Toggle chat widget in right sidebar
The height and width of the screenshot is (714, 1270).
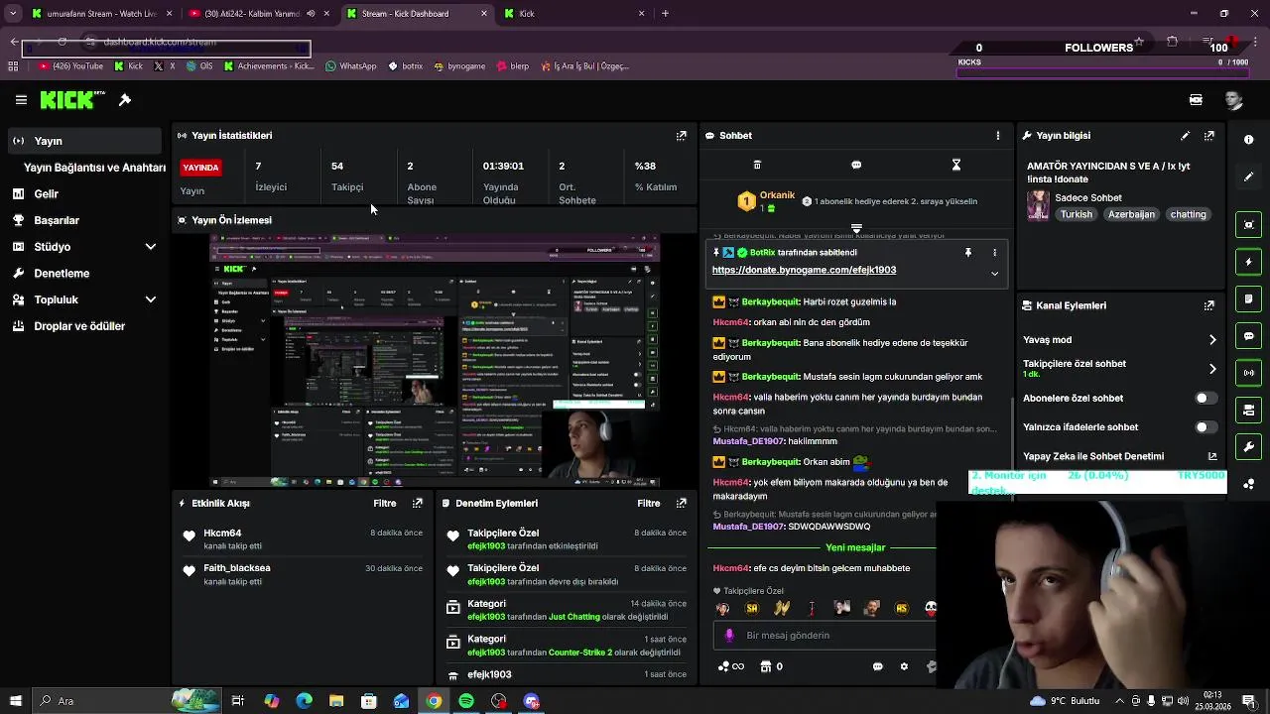point(1249,336)
